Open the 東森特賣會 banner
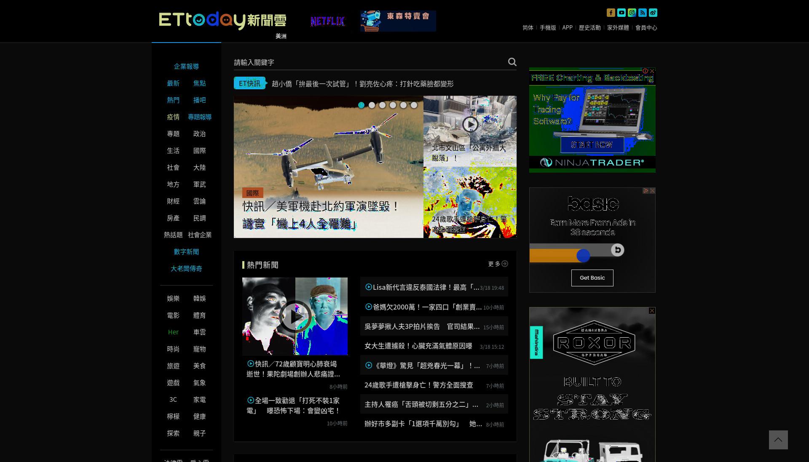Viewport: 809px width, 462px height. tap(398, 21)
